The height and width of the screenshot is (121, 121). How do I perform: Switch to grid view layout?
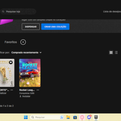(111, 52)
